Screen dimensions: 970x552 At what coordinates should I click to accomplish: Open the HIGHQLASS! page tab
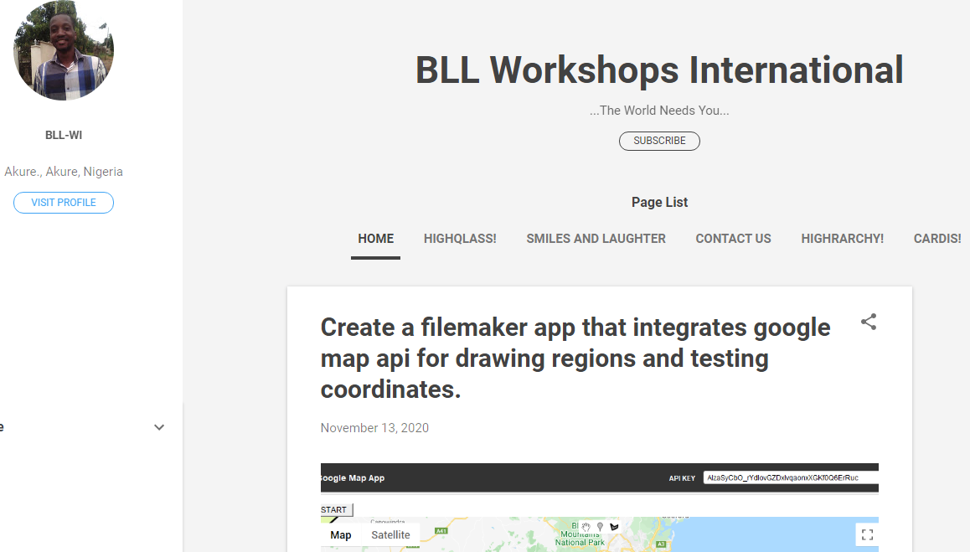pos(460,239)
